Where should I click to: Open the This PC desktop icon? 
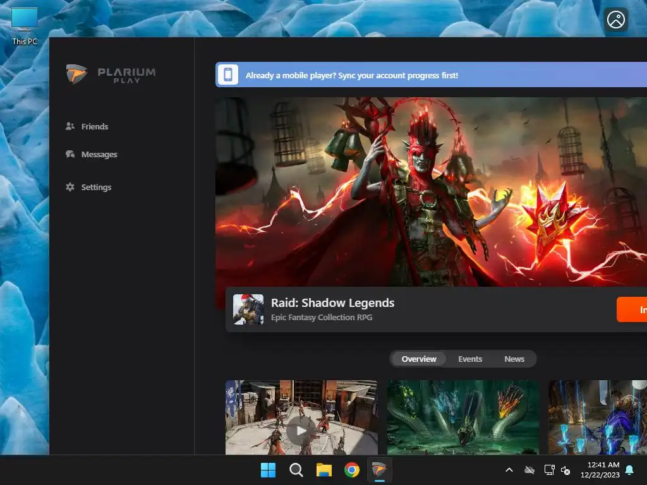click(25, 26)
